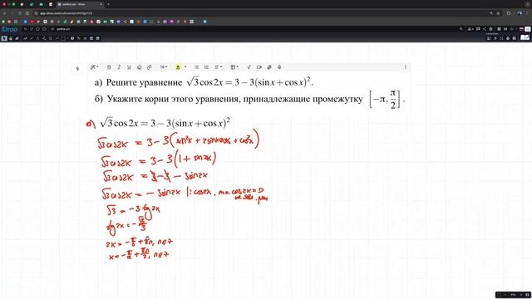Select the active browser tab

click(x=80, y=4)
